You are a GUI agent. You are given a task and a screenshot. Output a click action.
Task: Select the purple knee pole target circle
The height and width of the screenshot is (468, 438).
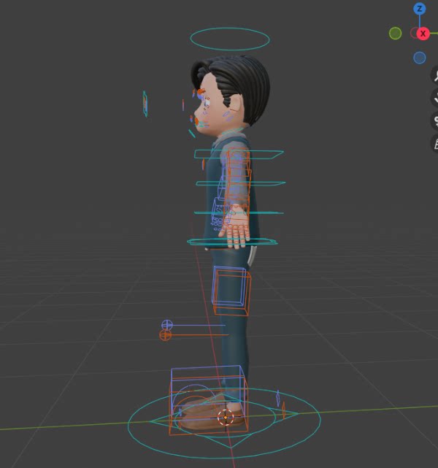166,325
